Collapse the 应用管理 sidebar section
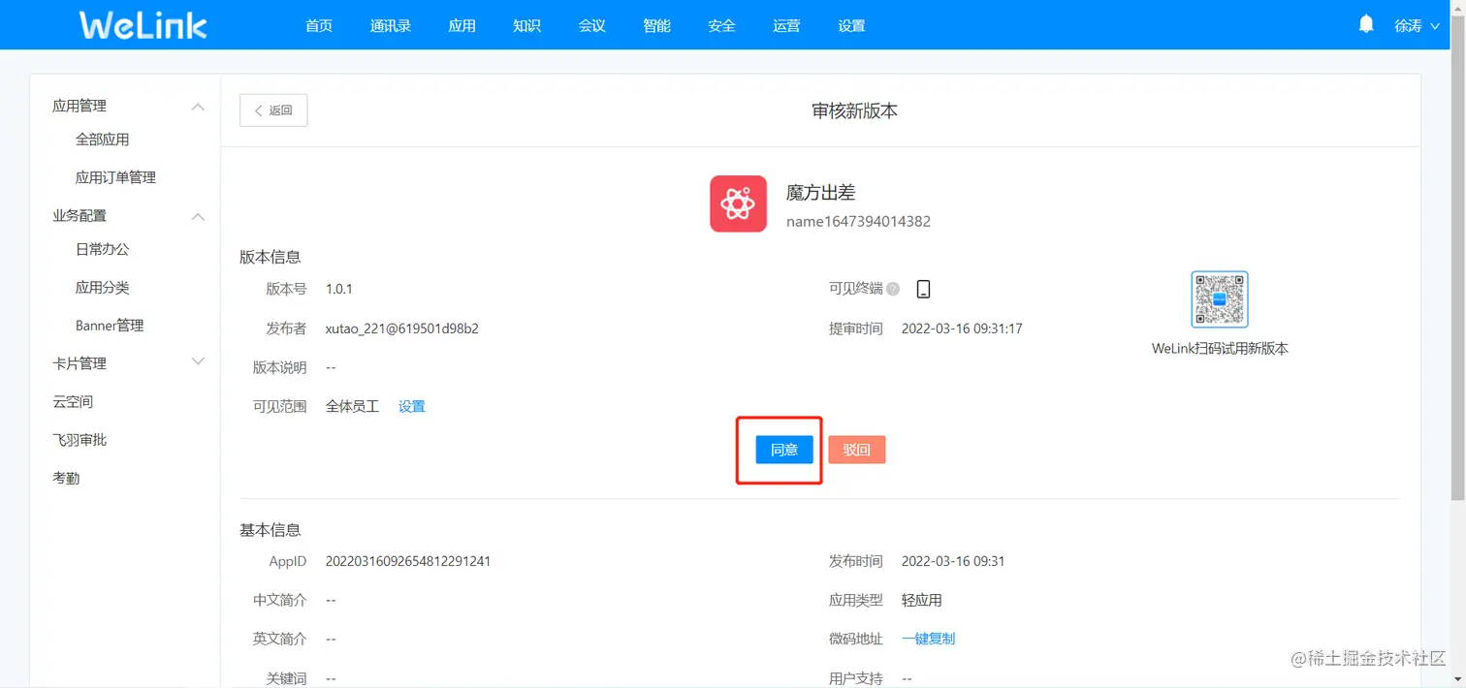 (x=197, y=106)
